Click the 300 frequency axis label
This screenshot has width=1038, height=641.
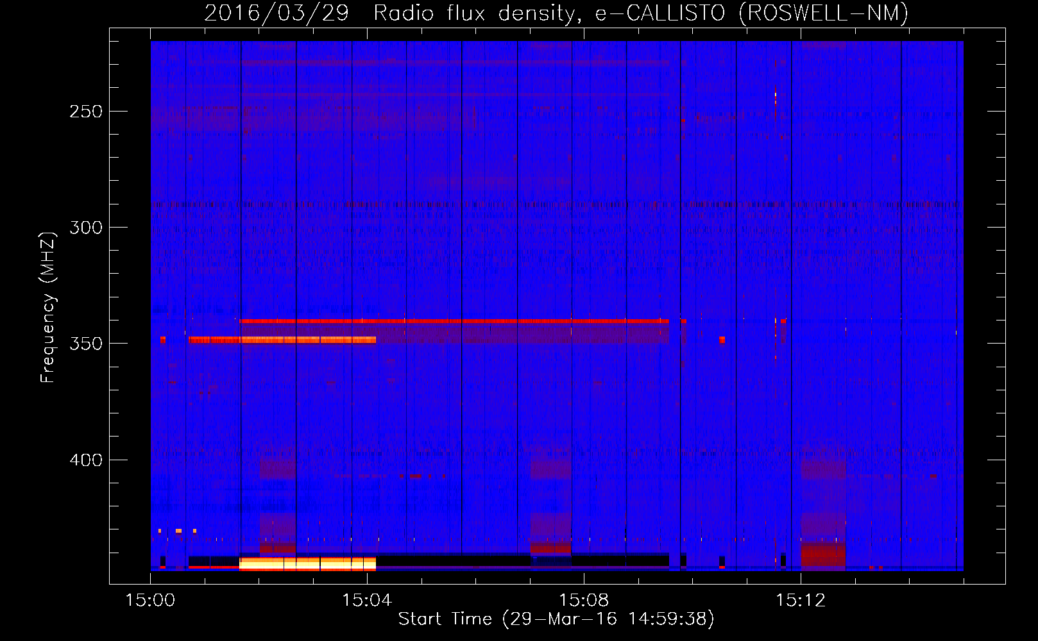(x=86, y=228)
